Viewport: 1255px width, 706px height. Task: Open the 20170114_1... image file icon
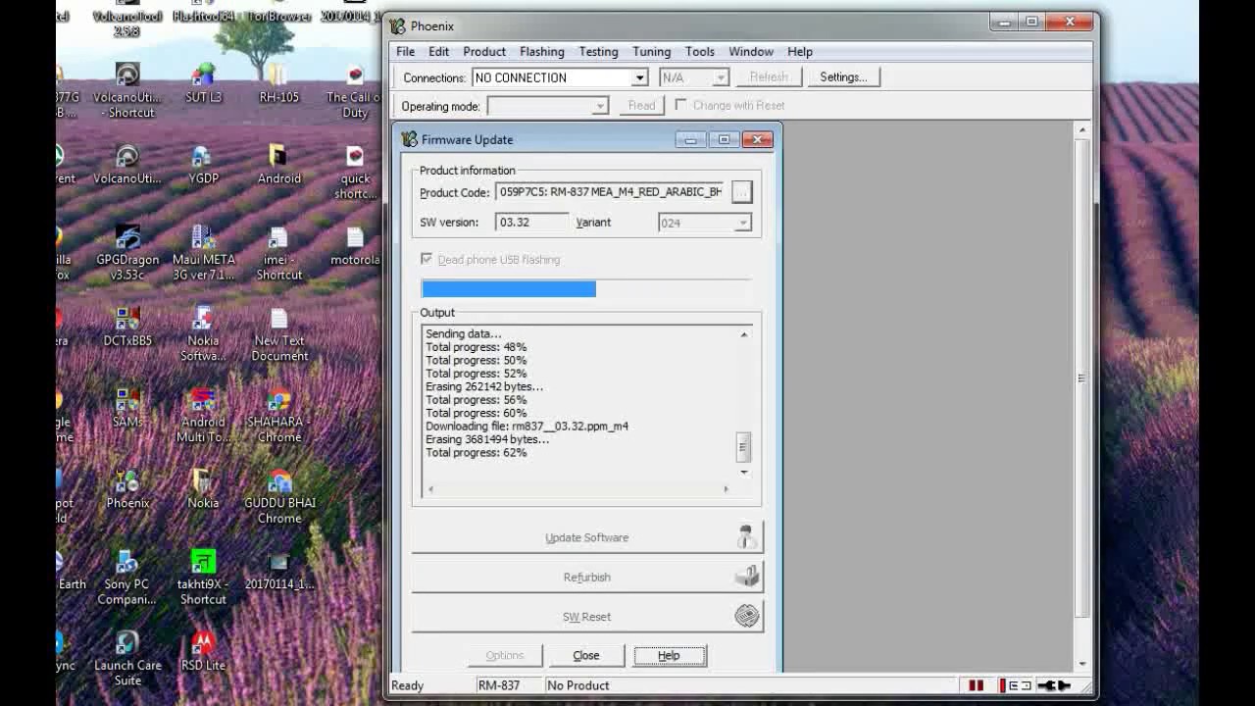[x=278, y=570]
